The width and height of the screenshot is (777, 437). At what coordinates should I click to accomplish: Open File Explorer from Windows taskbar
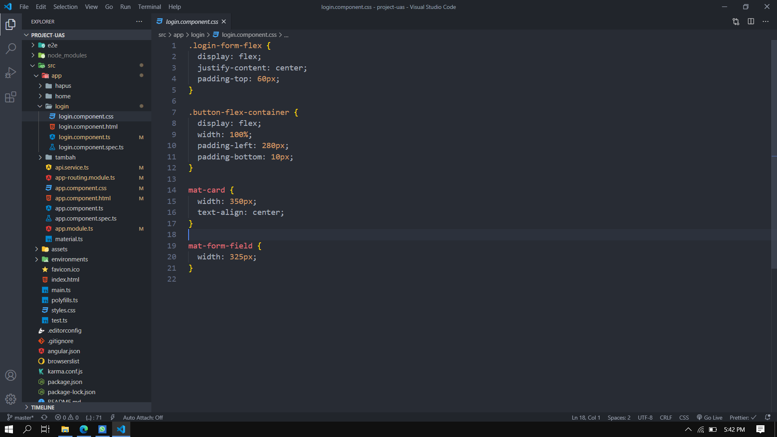tap(65, 429)
